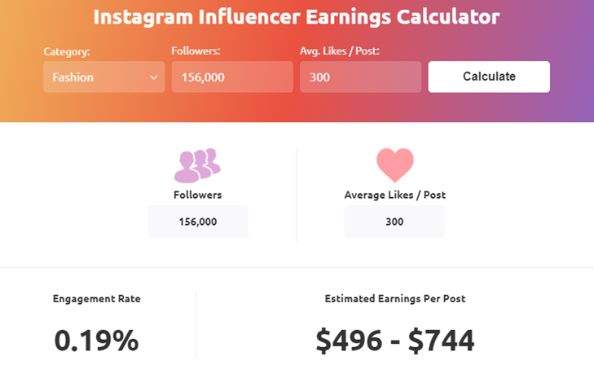The height and width of the screenshot is (365, 594).
Task: Click the Engagement Rate label
Action: [97, 299]
